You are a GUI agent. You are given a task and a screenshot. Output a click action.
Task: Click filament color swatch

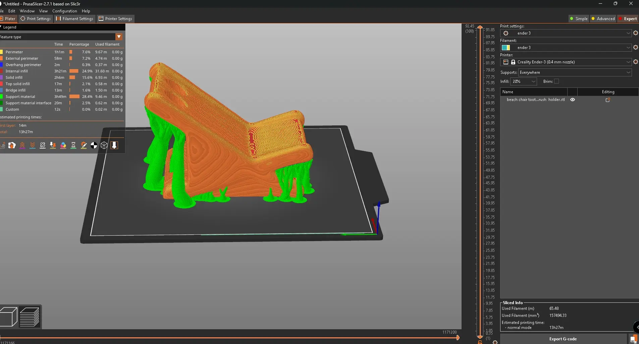(506, 48)
